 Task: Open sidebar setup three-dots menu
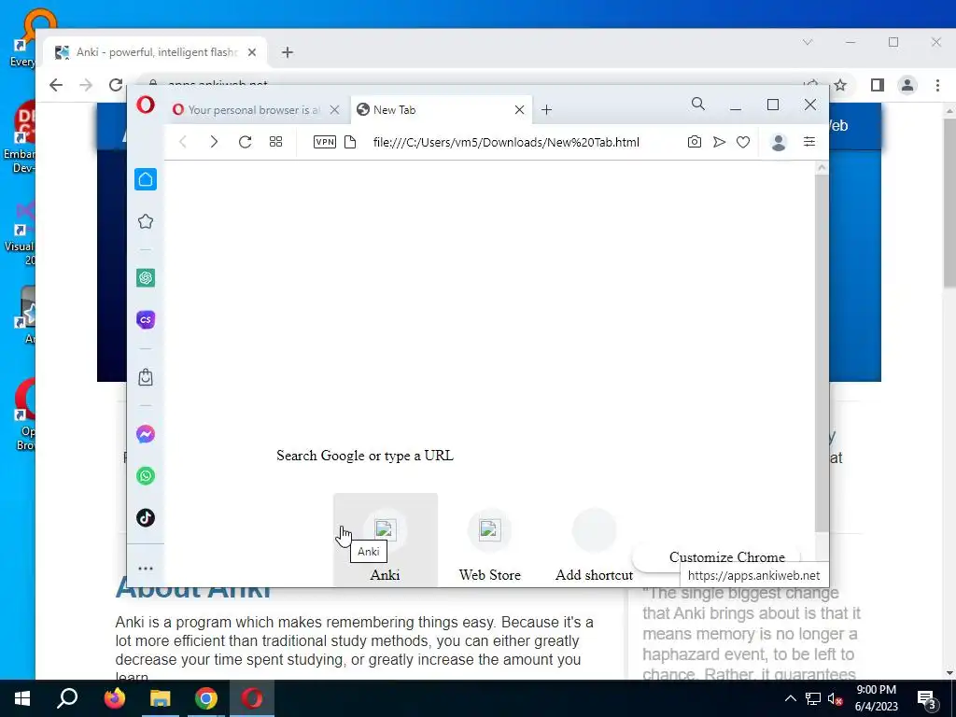[145, 569]
